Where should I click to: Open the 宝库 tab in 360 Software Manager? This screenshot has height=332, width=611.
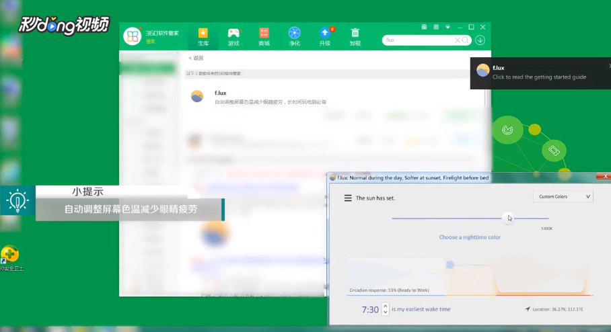coord(203,37)
